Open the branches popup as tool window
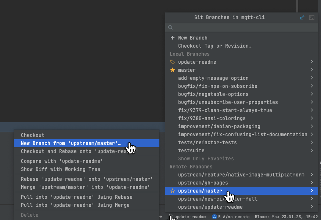Screen dimensions: 321x220 pyautogui.click(x=302, y=17)
